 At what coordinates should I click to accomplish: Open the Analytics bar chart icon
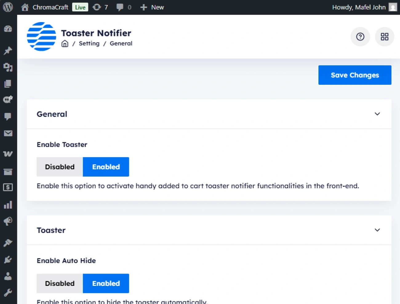coord(8,205)
